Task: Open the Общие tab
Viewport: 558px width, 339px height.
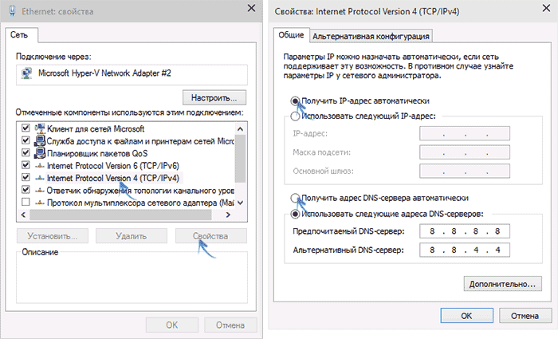Action: tap(291, 35)
